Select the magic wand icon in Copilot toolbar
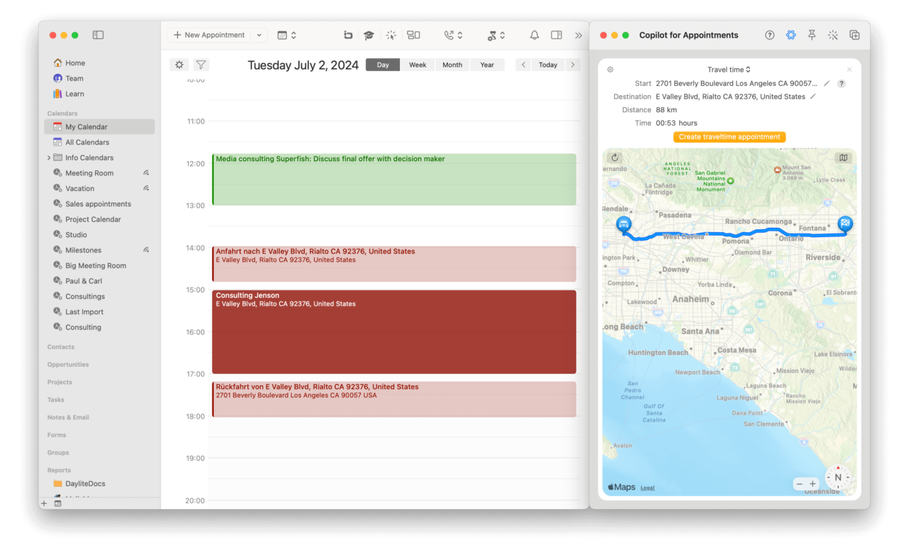This screenshot has width=909, height=550. coord(833,34)
